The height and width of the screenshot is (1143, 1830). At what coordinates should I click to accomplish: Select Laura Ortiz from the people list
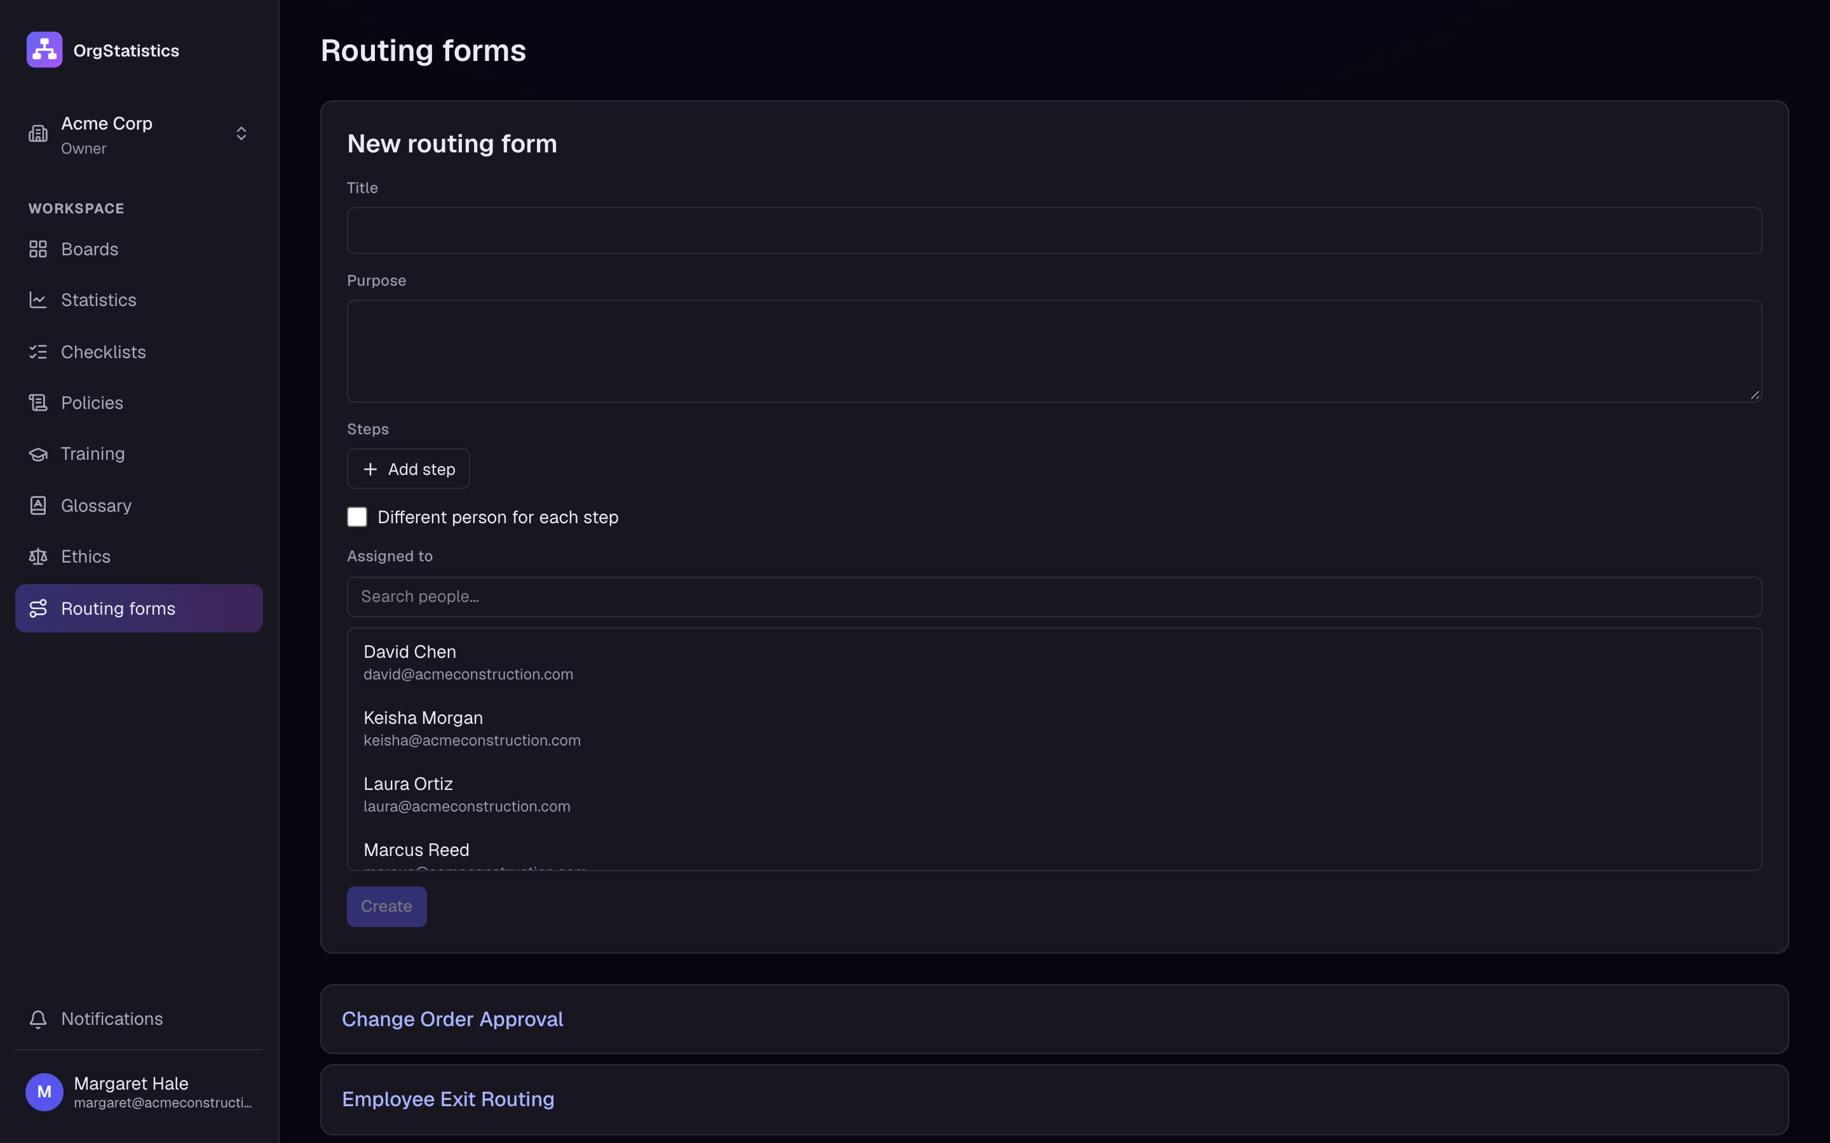[1054, 794]
